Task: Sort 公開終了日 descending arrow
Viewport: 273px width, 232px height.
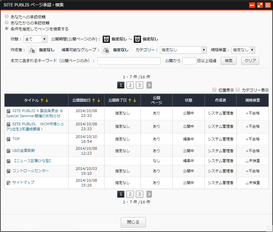Action: coord(134,100)
